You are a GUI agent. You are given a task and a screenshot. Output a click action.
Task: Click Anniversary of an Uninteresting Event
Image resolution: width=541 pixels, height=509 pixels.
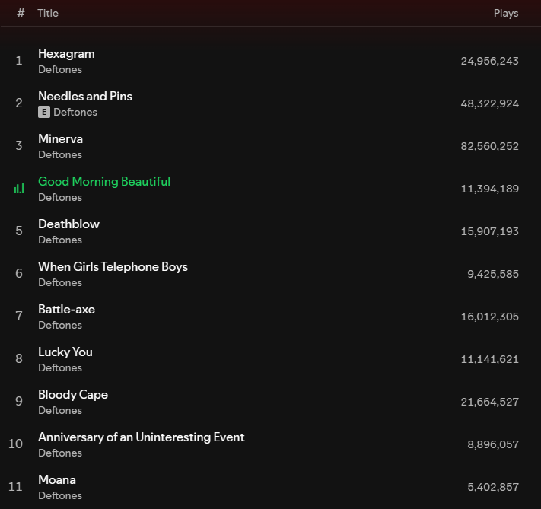click(141, 437)
